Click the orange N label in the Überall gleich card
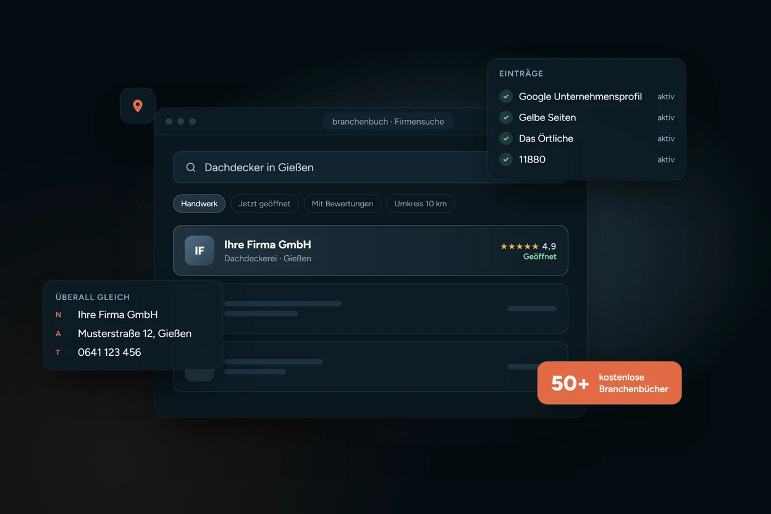This screenshot has height=514, width=771. click(59, 315)
